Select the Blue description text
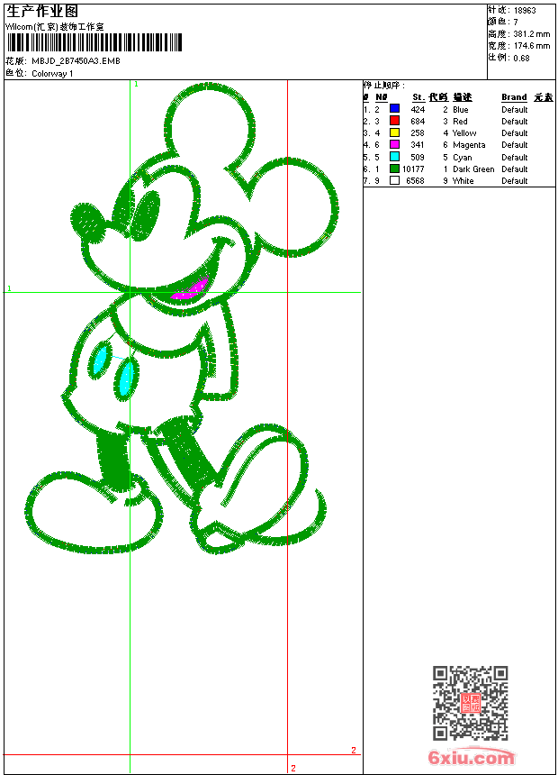The height and width of the screenshot is (775, 558). (x=461, y=110)
